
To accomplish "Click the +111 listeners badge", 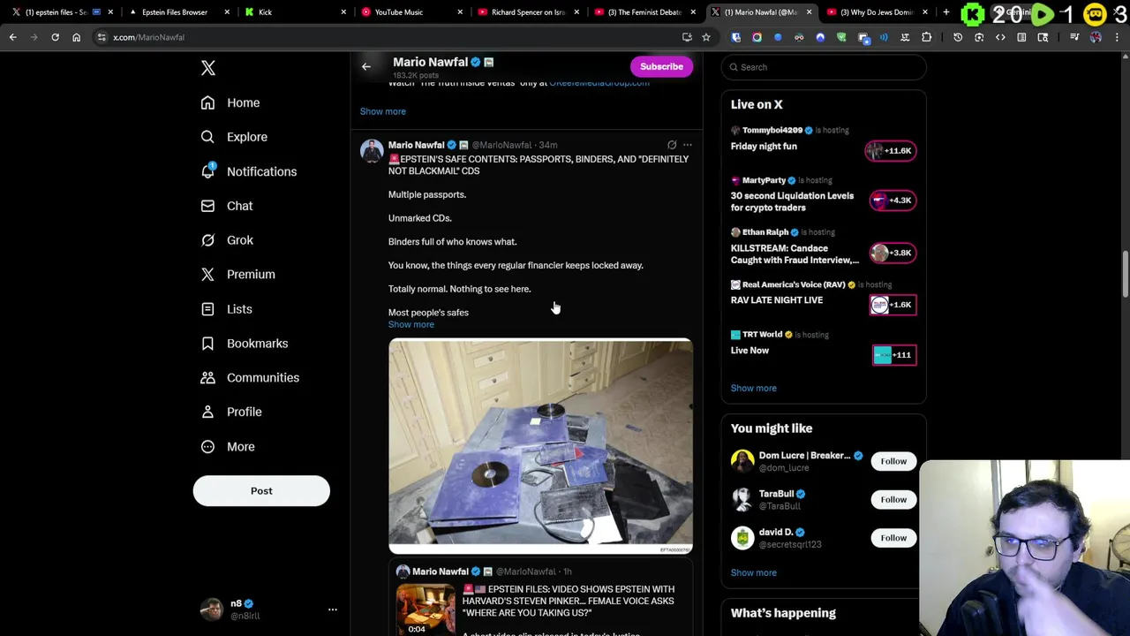I will (x=893, y=355).
